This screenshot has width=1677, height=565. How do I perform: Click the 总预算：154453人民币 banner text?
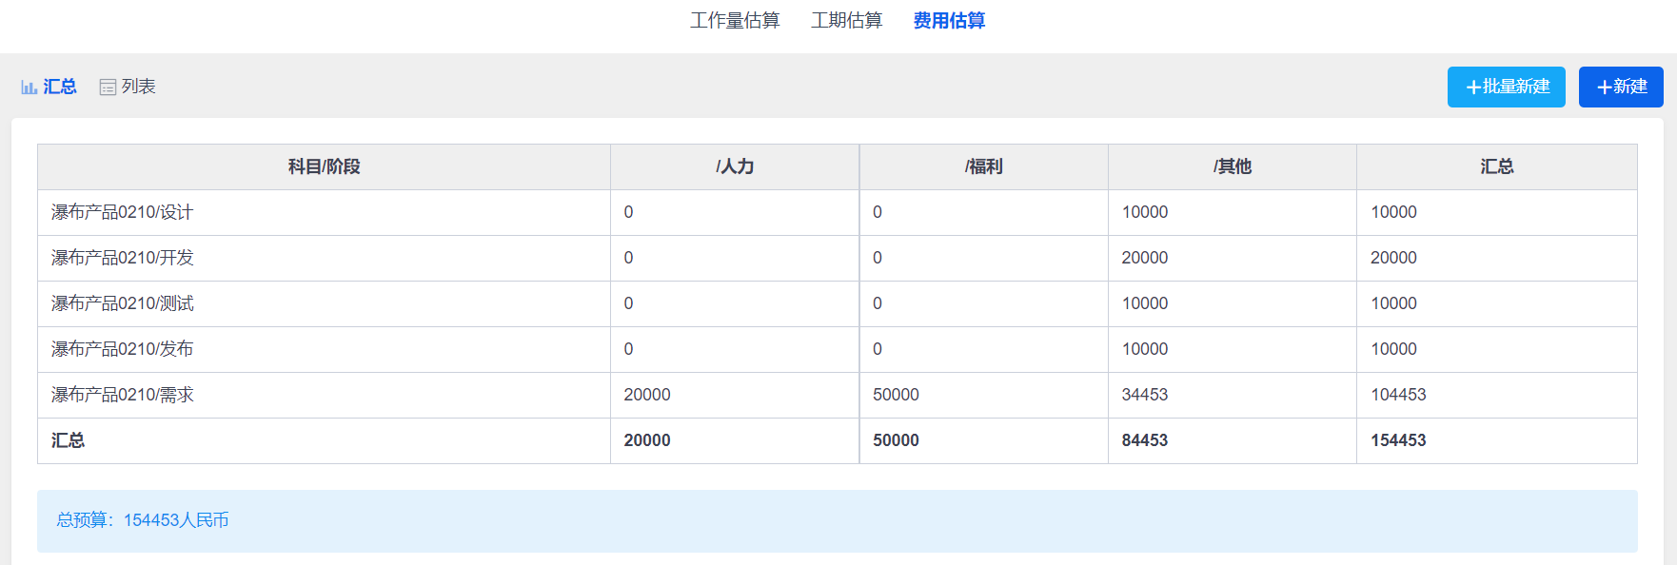(143, 520)
